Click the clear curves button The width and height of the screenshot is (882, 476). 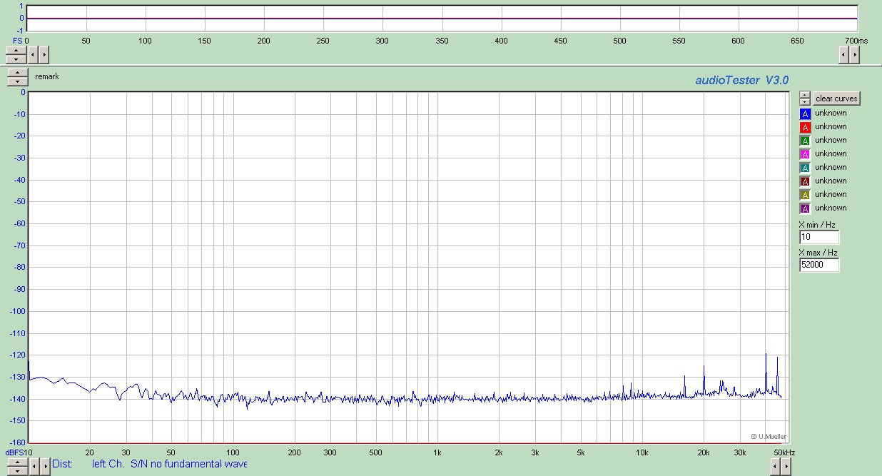837,98
